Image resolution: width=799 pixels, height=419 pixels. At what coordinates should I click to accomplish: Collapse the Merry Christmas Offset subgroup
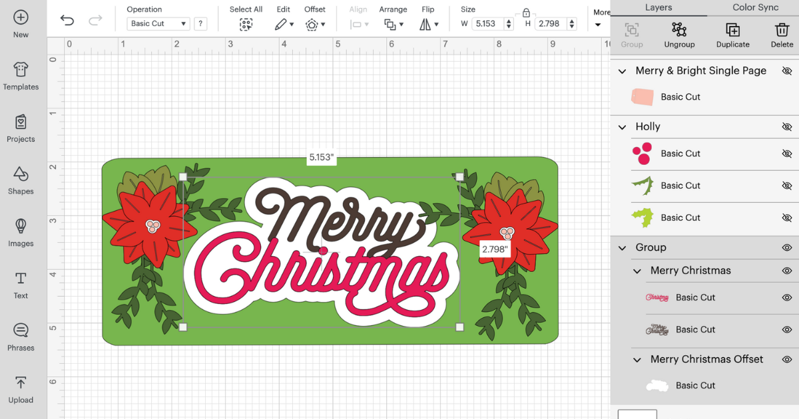(x=637, y=360)
